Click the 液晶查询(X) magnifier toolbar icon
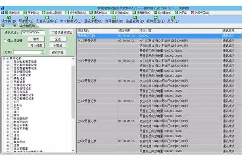 point(135,18)
